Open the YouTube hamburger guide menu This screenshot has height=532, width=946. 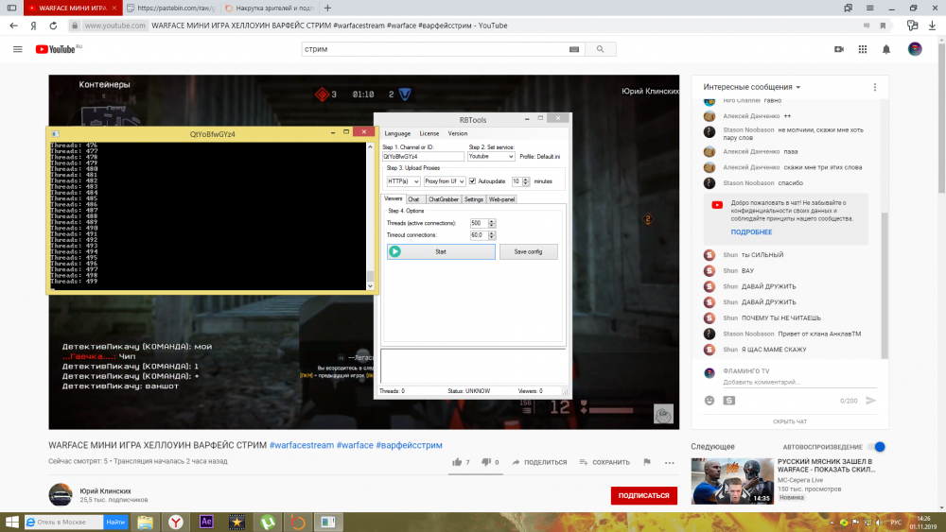[17, 49]
